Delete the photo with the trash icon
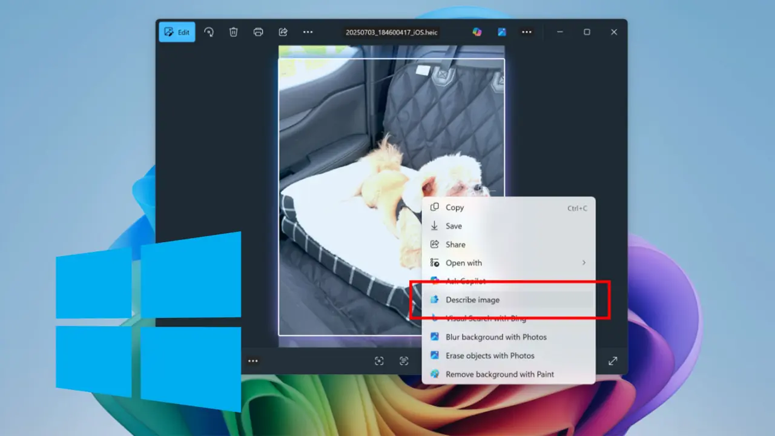775x436 pixels. click(x=234, y=32)
